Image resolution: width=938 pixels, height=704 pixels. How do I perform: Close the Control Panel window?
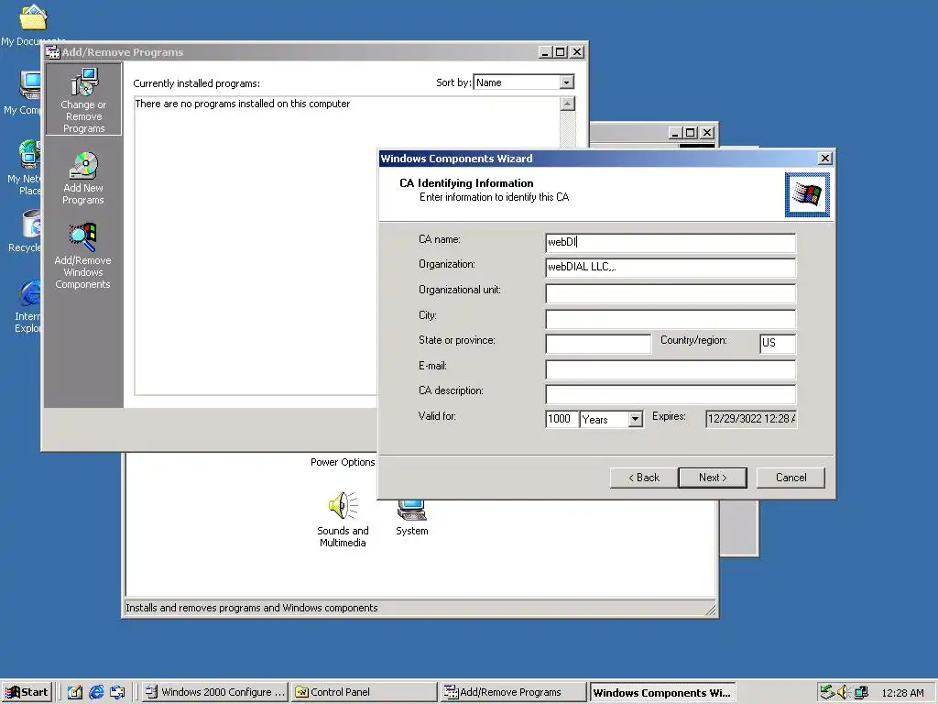[x=707, y=132]
